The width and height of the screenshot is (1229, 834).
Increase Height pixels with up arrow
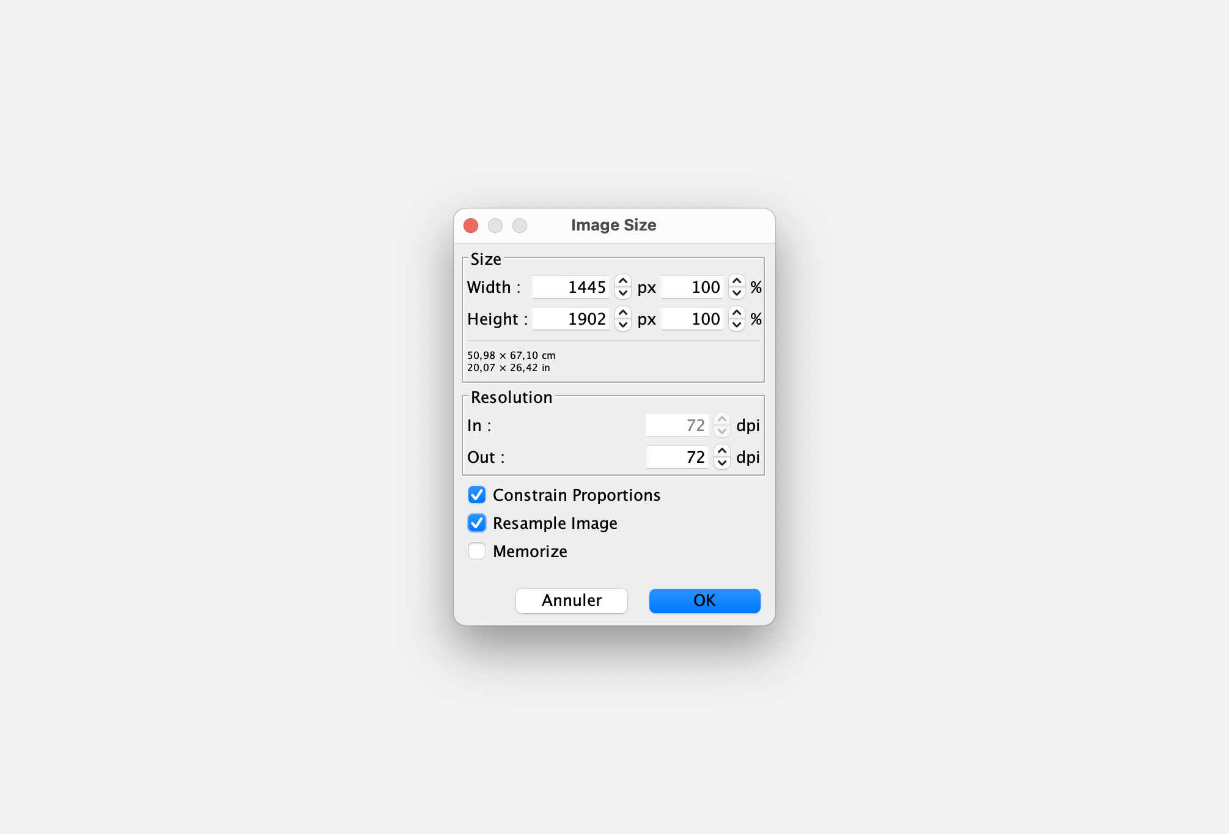tap(622, 313)
